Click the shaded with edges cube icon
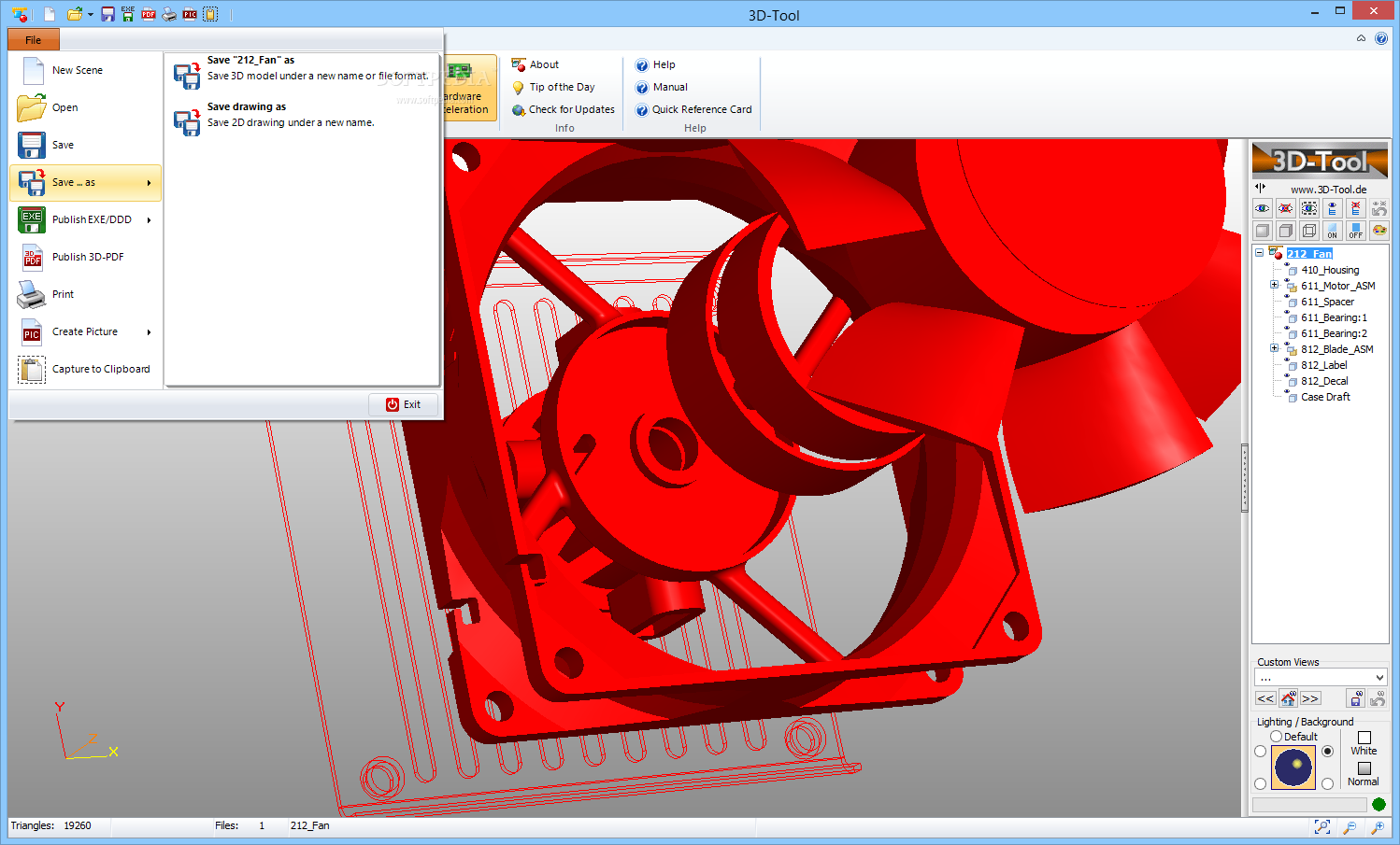The height and width of the screenshot is (845, 1400). click(x=1286, y=231)
